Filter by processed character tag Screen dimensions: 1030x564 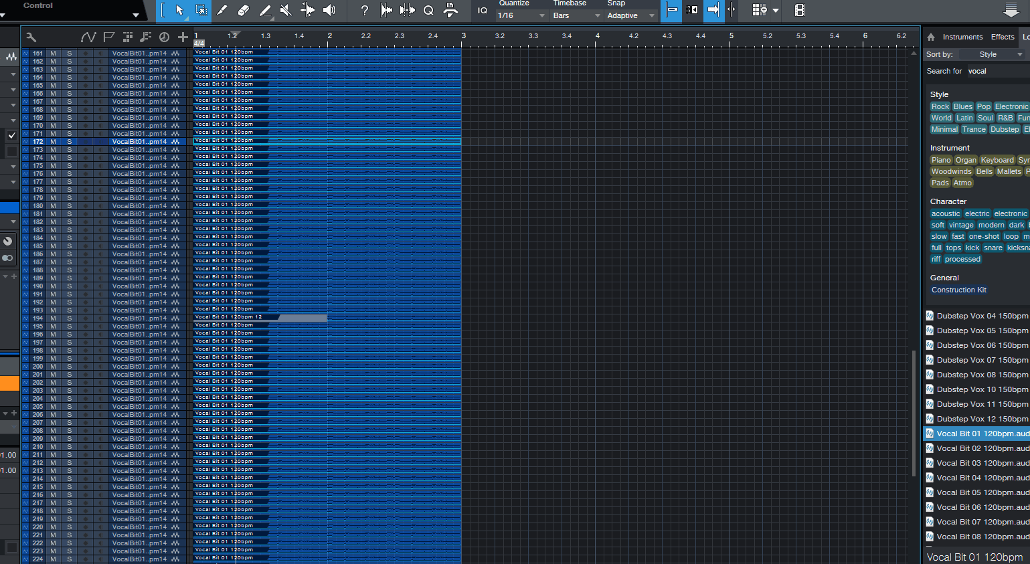pyautogui.click(x=962, y=259)
